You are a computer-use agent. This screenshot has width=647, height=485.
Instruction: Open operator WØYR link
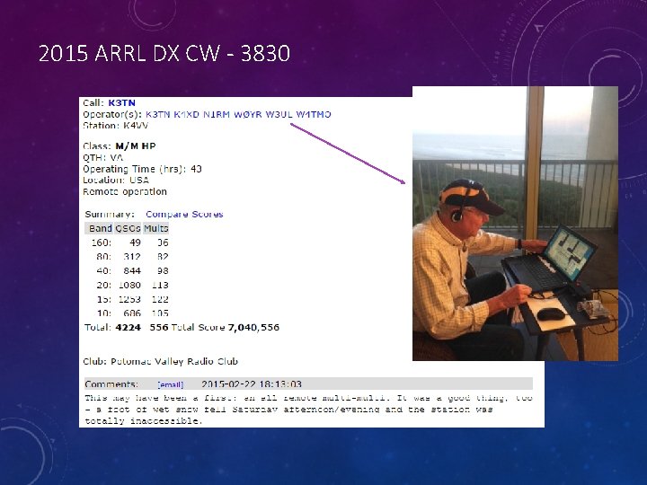click(248, 114)
